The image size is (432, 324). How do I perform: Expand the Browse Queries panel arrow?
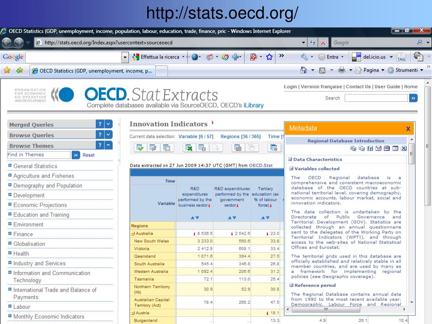[x=108, y=135]
